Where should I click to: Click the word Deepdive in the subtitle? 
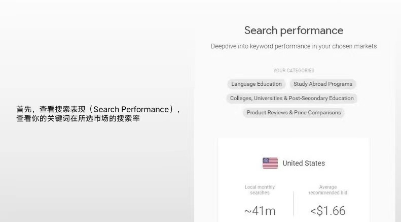224,46
